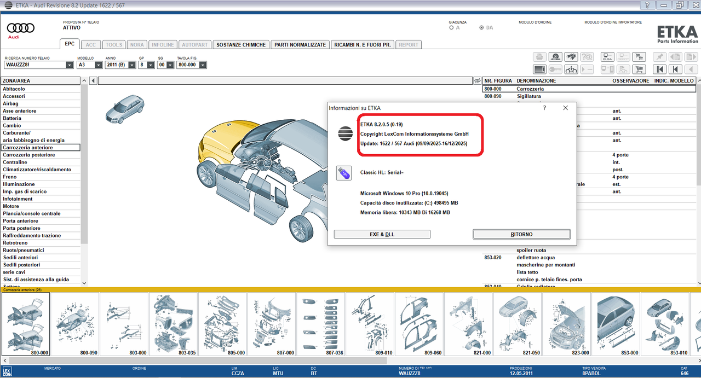The height and width of the screenshot is (378, 701).
Task: Jump to first page with double-bar arrow
Action: point(659,69)
